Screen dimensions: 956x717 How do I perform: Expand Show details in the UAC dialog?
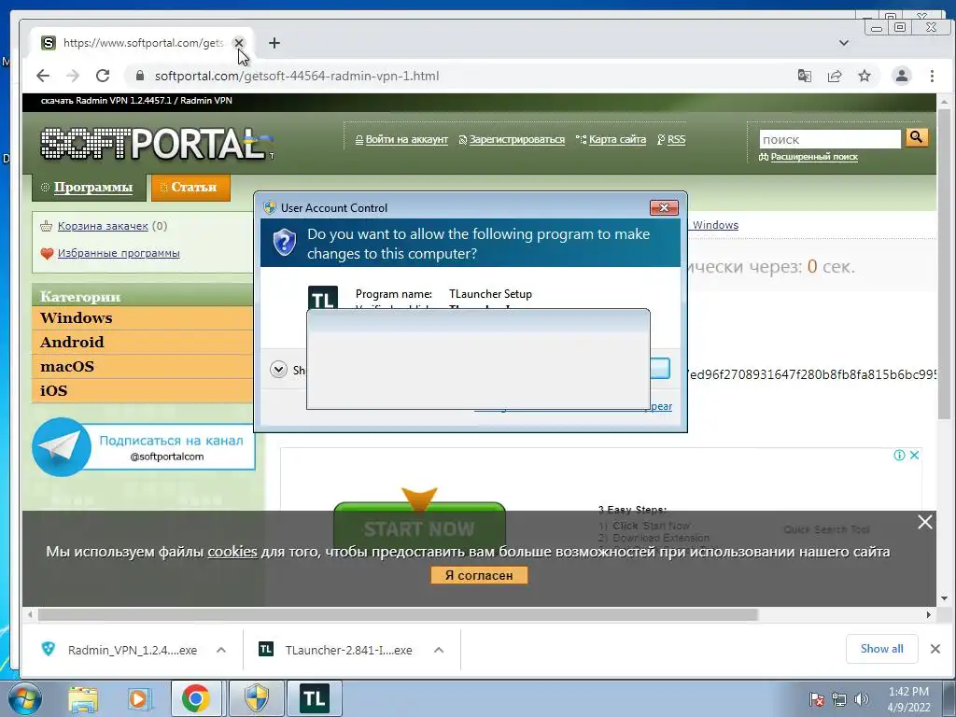[278, 370]
